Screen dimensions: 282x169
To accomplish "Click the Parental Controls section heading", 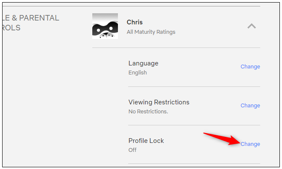I will (31, 23).
